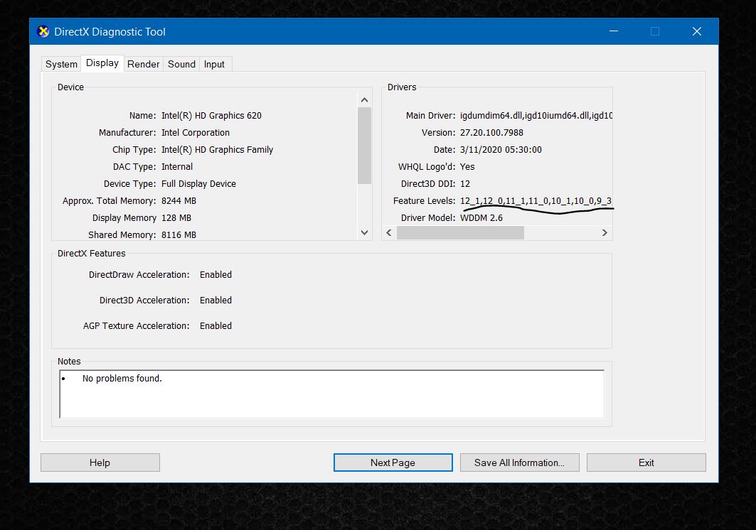Click the Direct3D DDI value '12'
This screenshot has width=756, height=530.
click(x=465, y=183)
